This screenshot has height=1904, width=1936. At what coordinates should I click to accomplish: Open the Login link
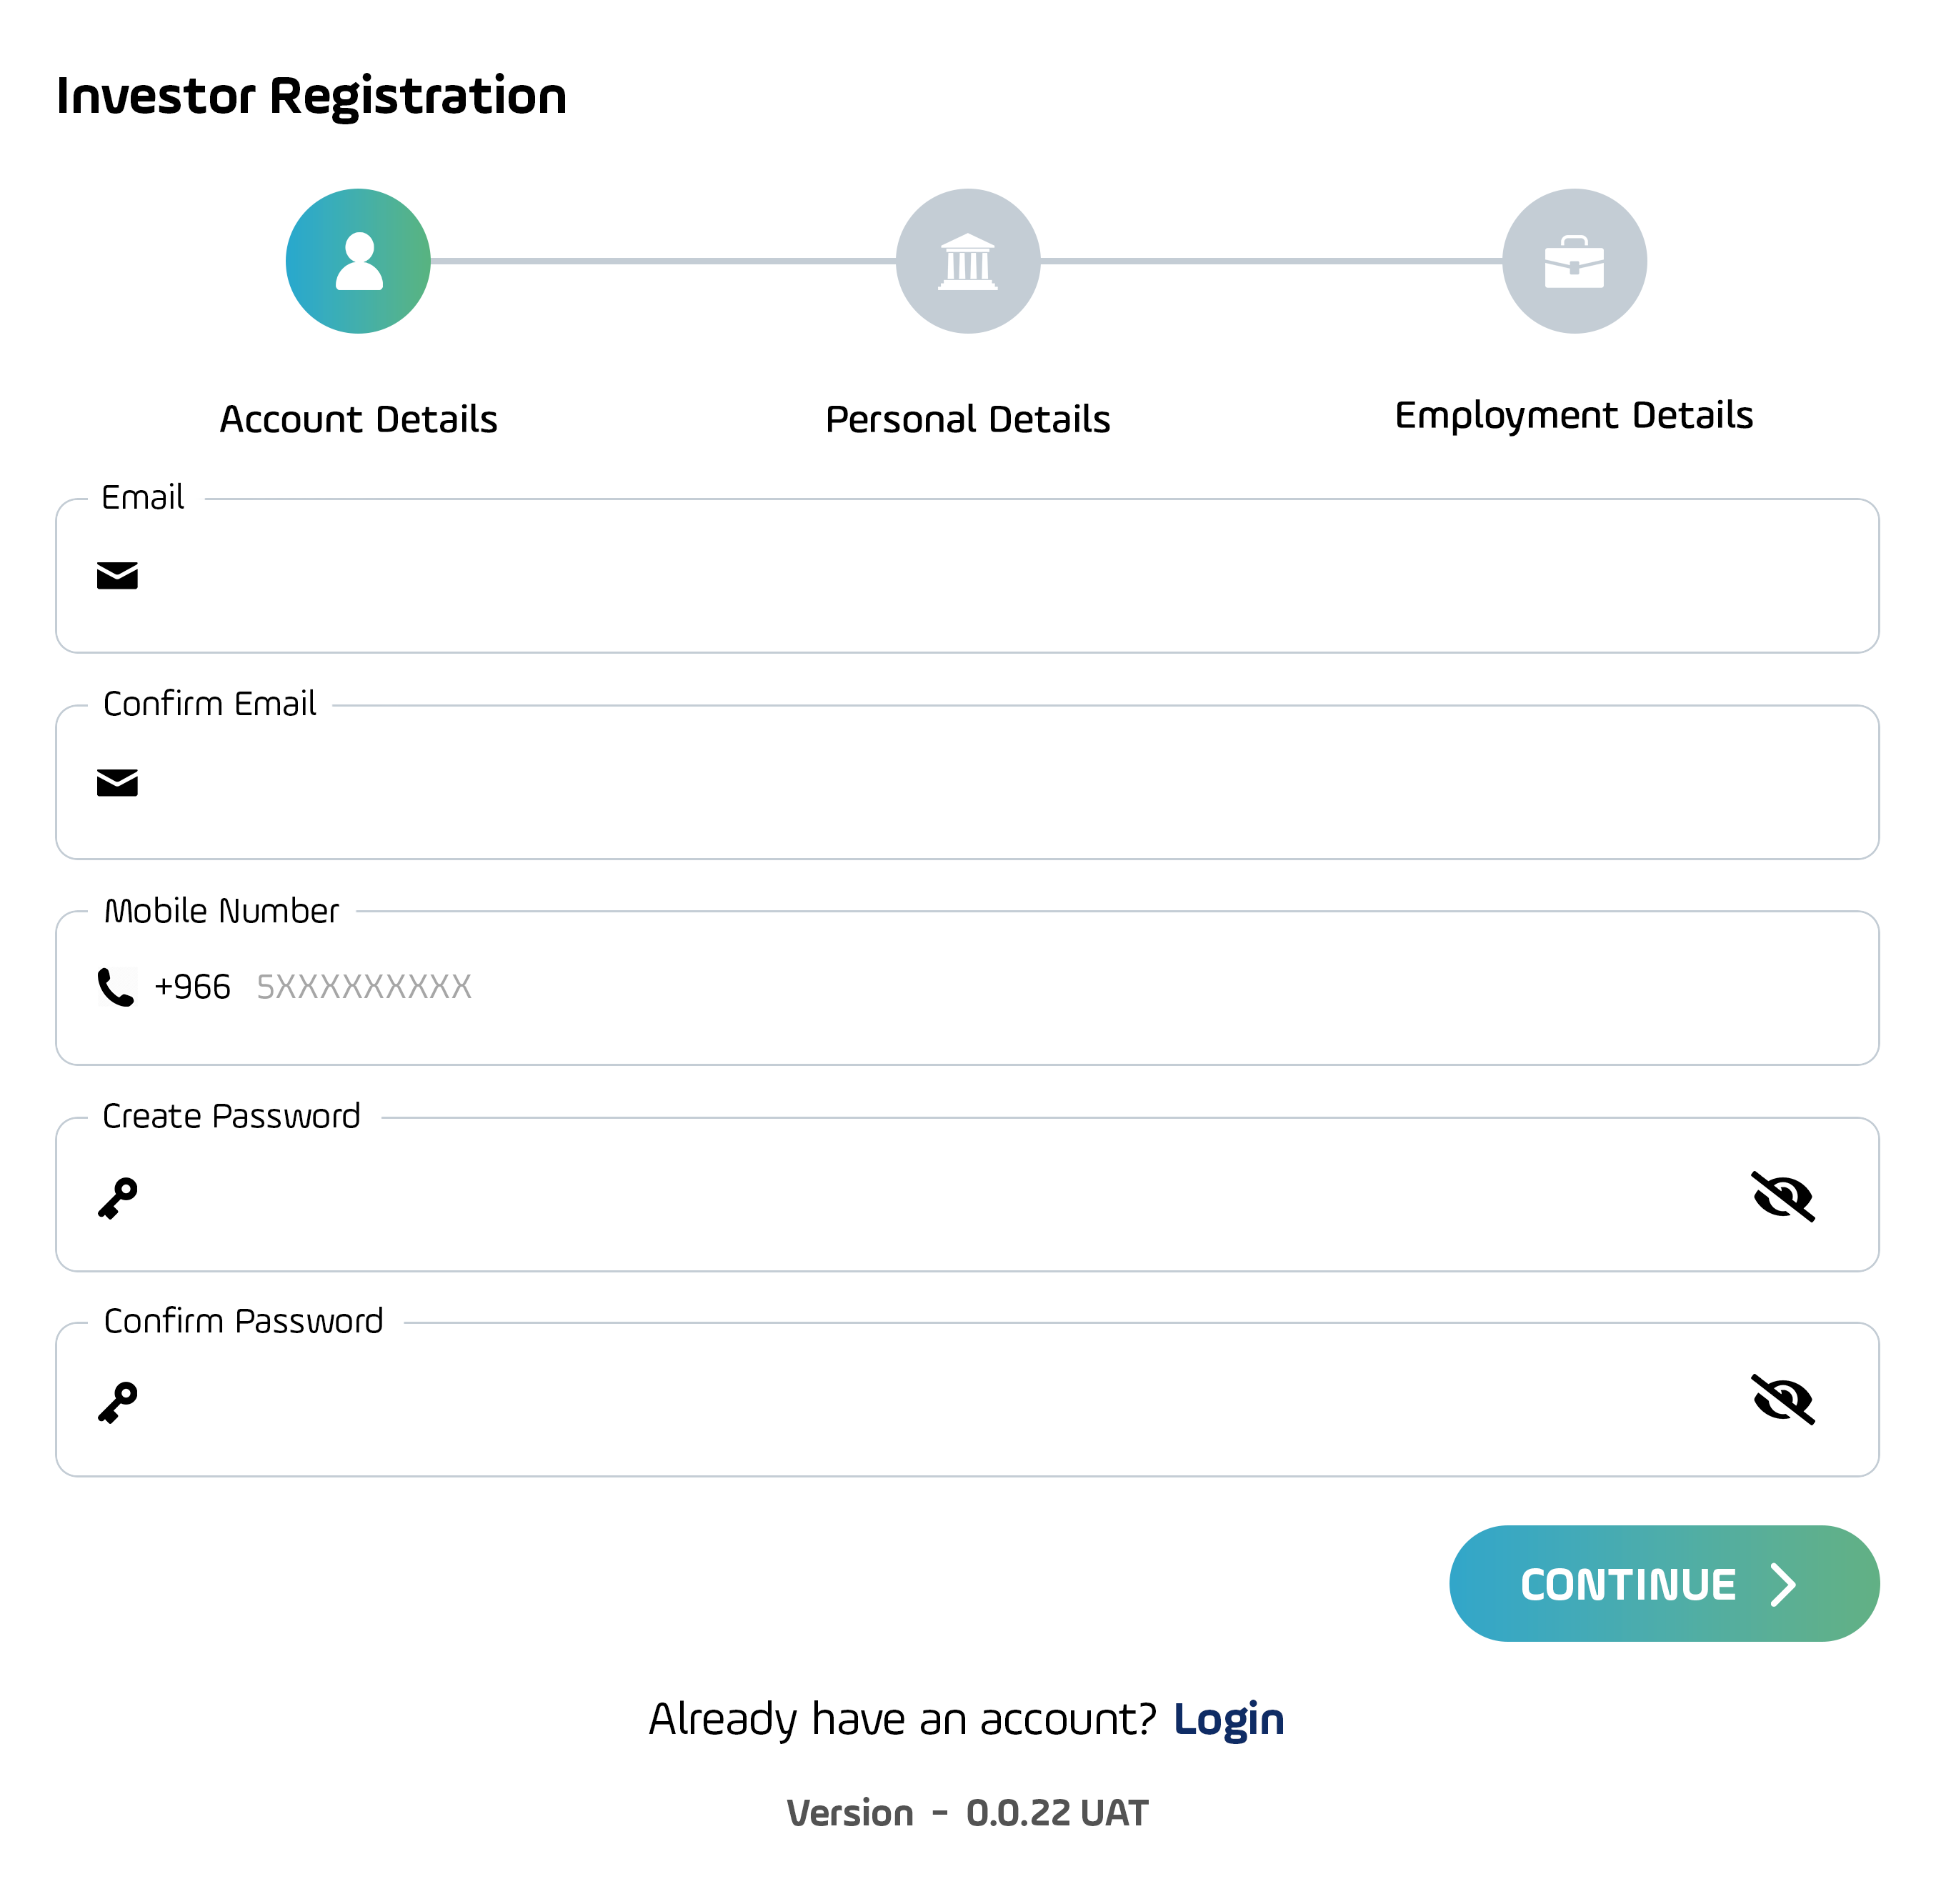click(x=1229, y=1718)
